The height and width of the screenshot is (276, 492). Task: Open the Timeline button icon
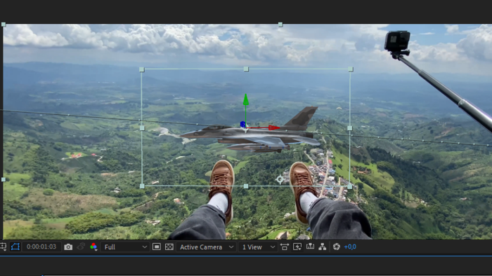(x=310, y=247)
